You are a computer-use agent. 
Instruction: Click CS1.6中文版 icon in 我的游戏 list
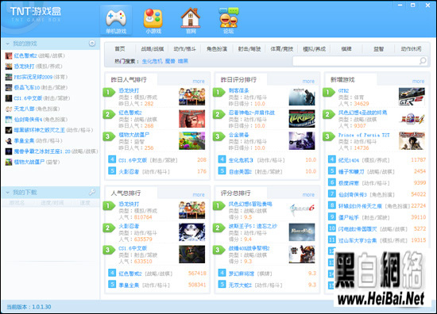(9, 98)
